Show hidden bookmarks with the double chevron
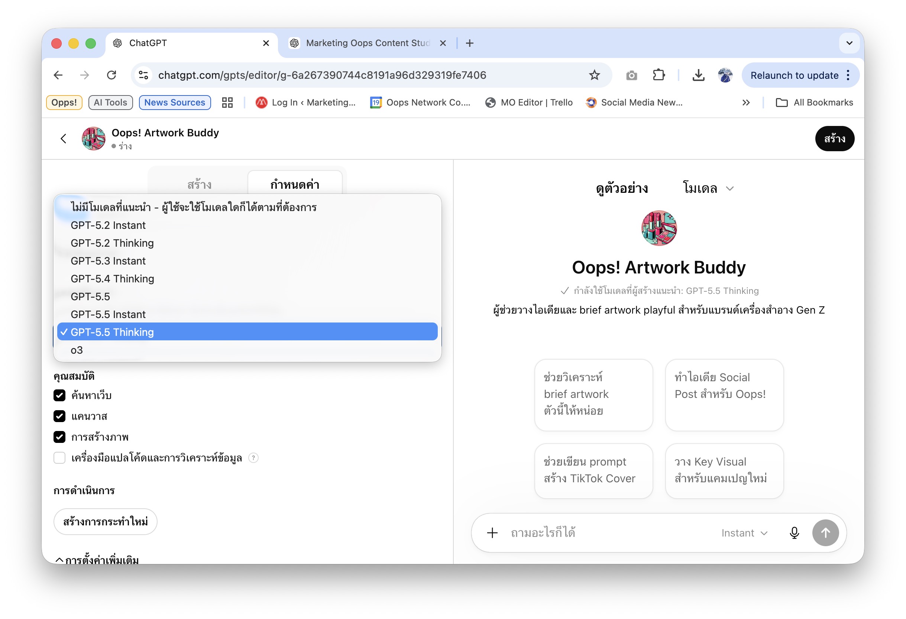This screenshot has height=619, width=906. coord(746,103)
